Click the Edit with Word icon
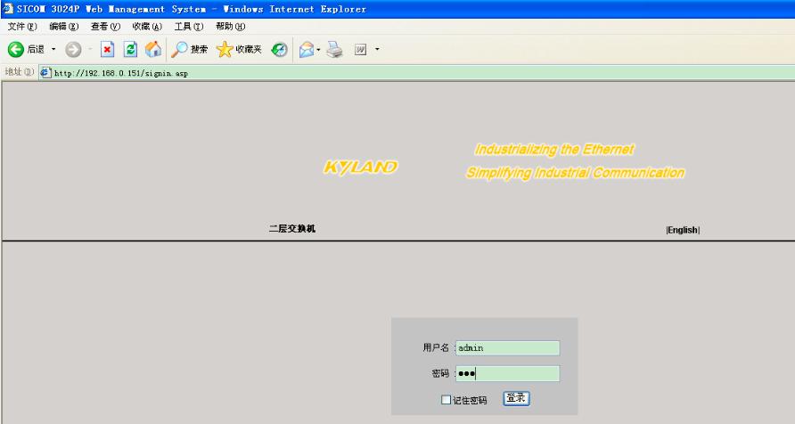This screenshot has width=795, height=424. [x=360, y=49]
